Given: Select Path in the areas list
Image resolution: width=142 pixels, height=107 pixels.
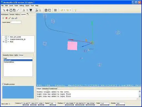Looking at the screenshot, I should click(x=18, y=58).
